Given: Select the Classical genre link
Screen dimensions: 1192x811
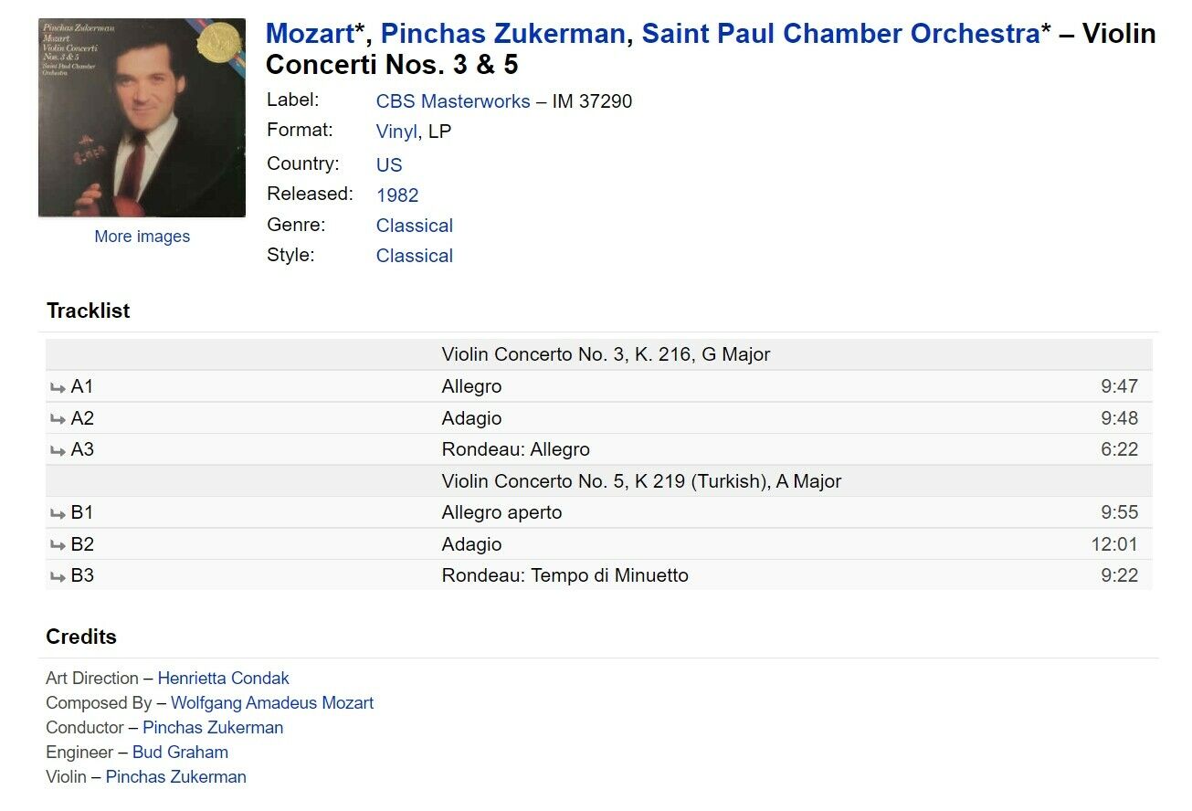Looking at the screenshot, I should (x=415, y=226).
